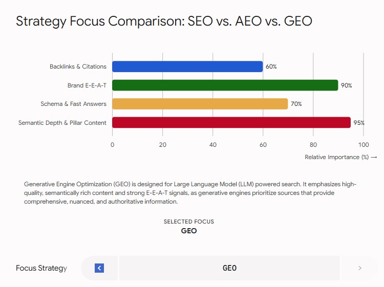
Task: Click the Brand E-E-A-T axis label
Action: 87,85
